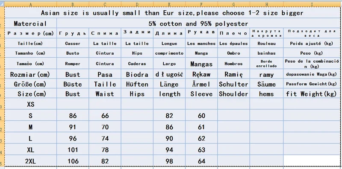Image resolution: width=342 pixels, height=169 pixels.
Task: Click bust value 106 for size 2XL
Action: [x=73, y=161]
